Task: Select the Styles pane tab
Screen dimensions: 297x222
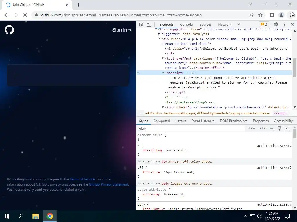Action: [x=143, y=121]
